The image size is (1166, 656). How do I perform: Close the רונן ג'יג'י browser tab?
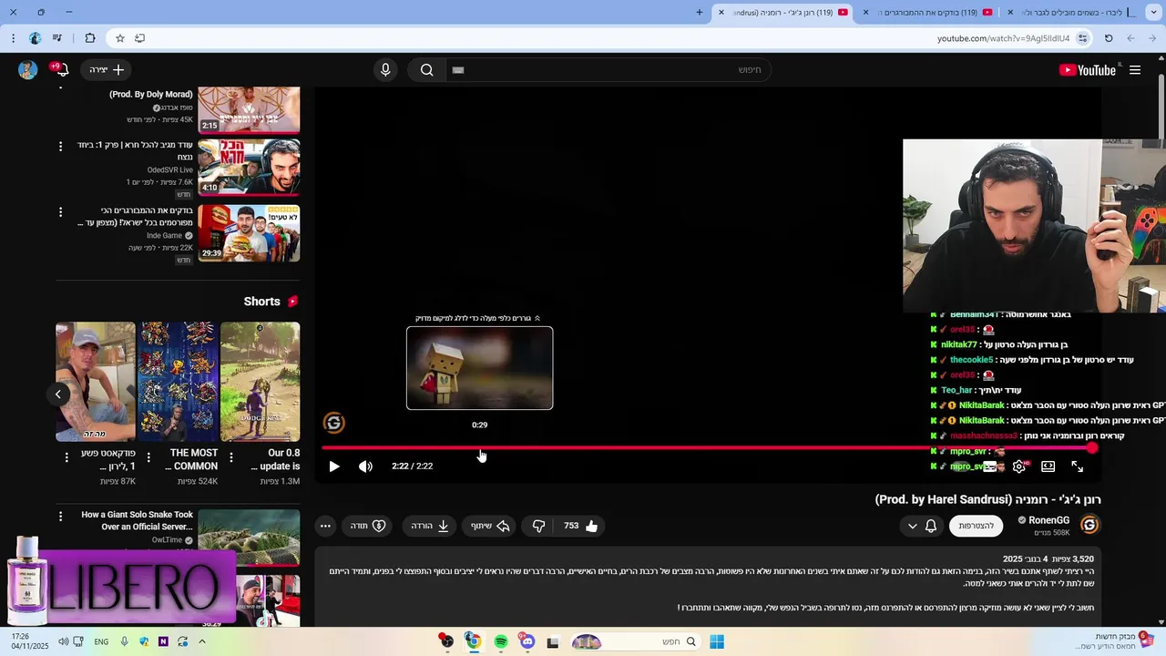pyautogui.click(x=721, y=13)
